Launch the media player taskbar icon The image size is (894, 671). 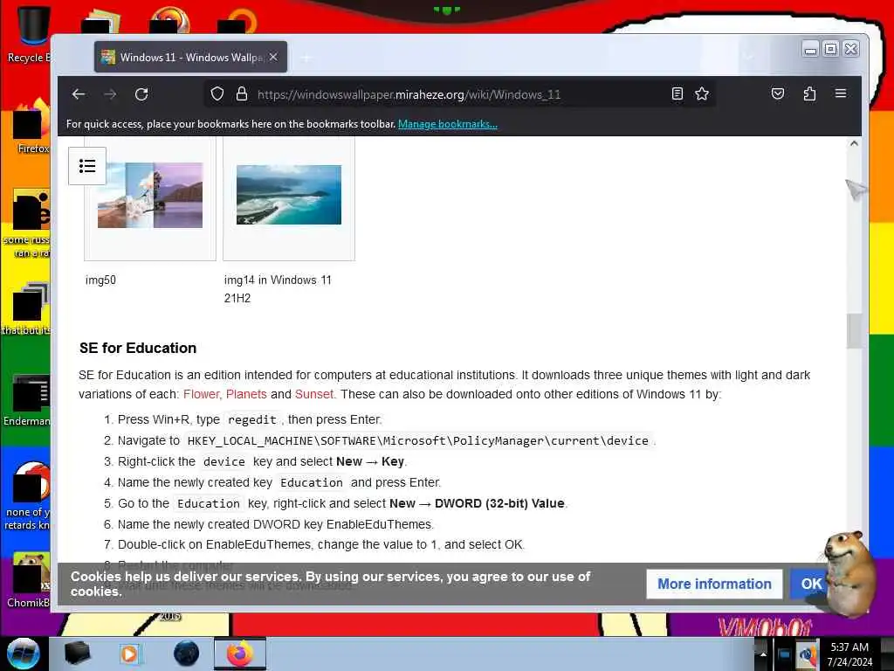(129, 654)
